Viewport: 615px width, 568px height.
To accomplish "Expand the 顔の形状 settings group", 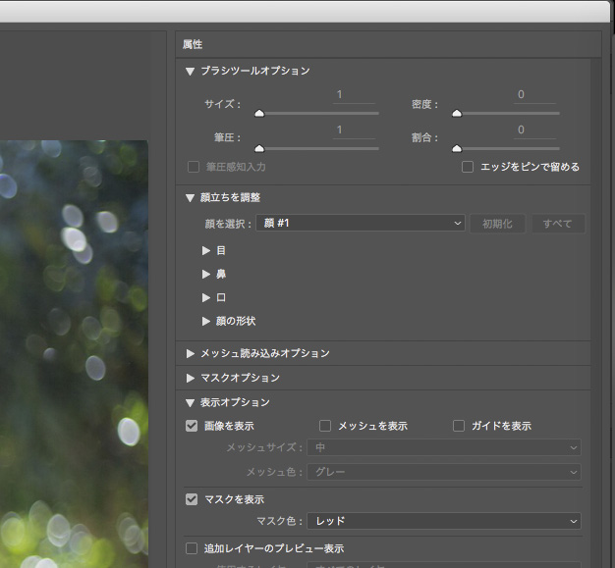I will (206, 321).
